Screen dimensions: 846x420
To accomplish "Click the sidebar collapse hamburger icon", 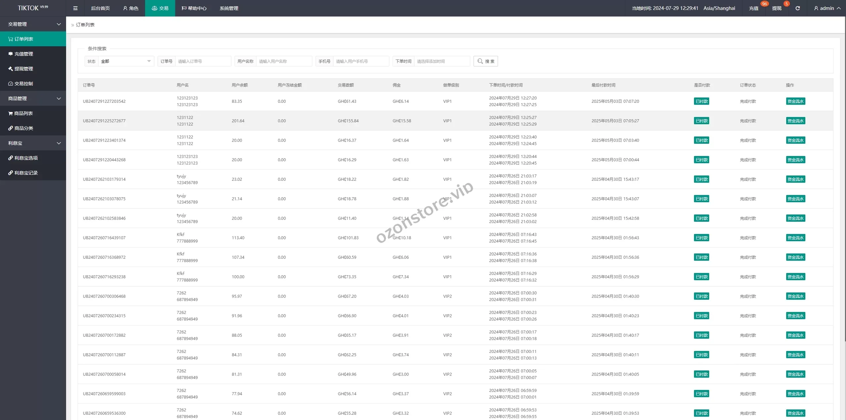I will pos(75,8).
